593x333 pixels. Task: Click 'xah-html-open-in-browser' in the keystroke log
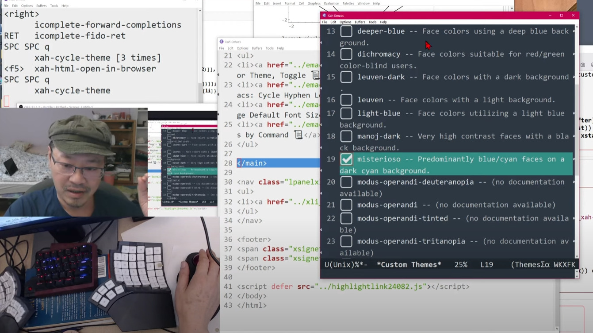click(95, 69)
